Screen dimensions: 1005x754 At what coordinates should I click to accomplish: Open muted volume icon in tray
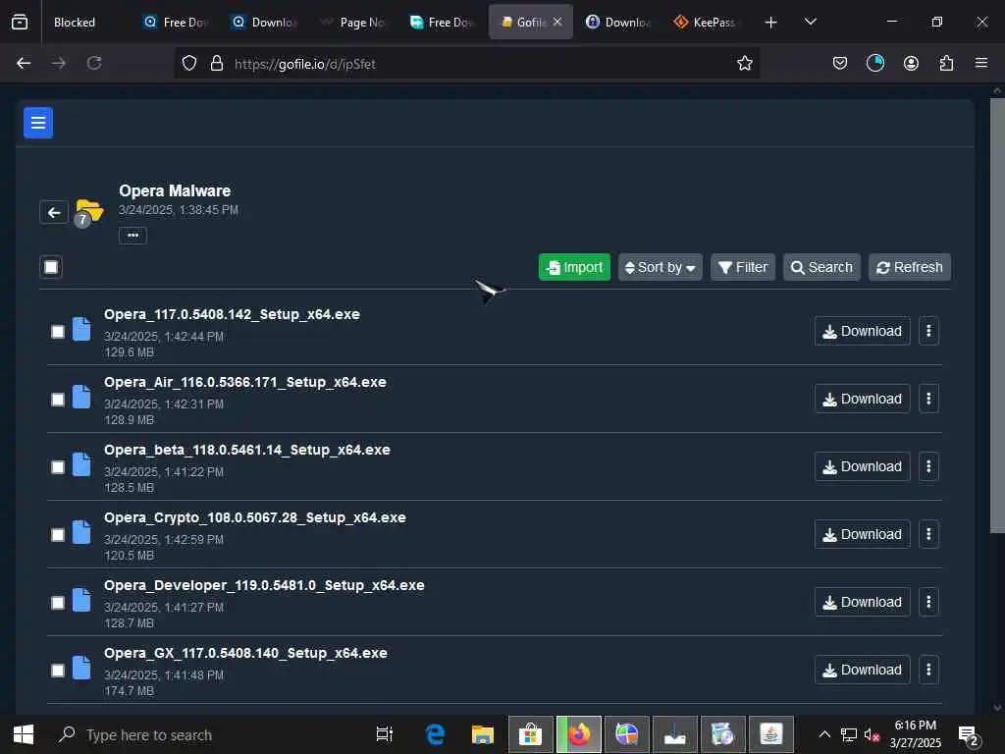[872, 734]
